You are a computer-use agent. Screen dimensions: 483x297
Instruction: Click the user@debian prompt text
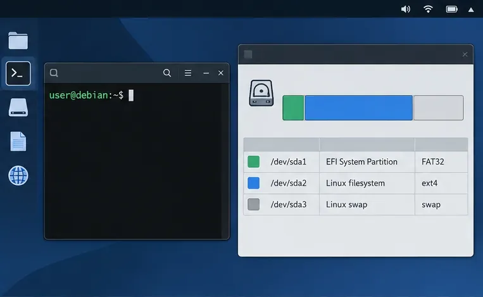86,95
